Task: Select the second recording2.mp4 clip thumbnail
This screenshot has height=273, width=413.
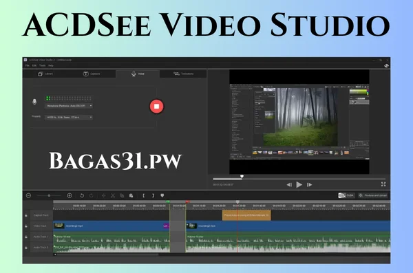Action: coord(192,226)
